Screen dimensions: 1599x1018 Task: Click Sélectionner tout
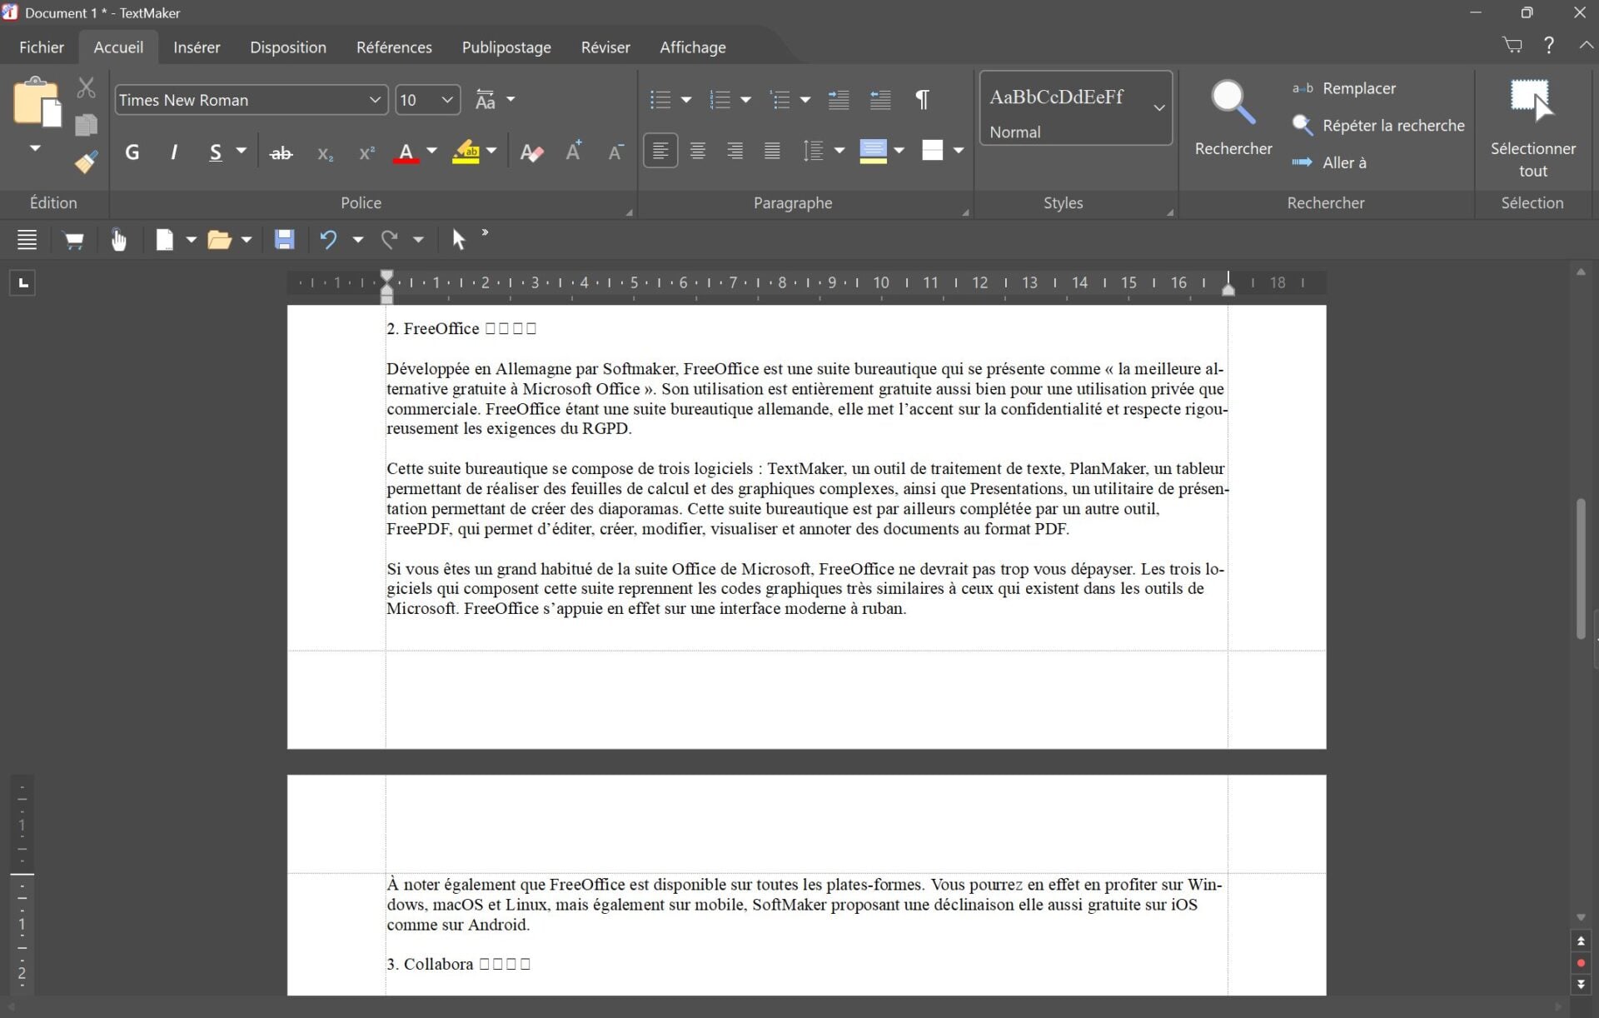coord(1532,129)
